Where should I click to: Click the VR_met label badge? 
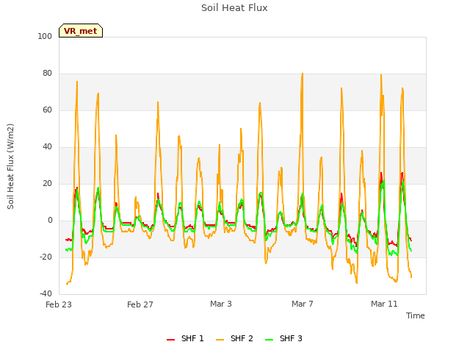point(81,31)
